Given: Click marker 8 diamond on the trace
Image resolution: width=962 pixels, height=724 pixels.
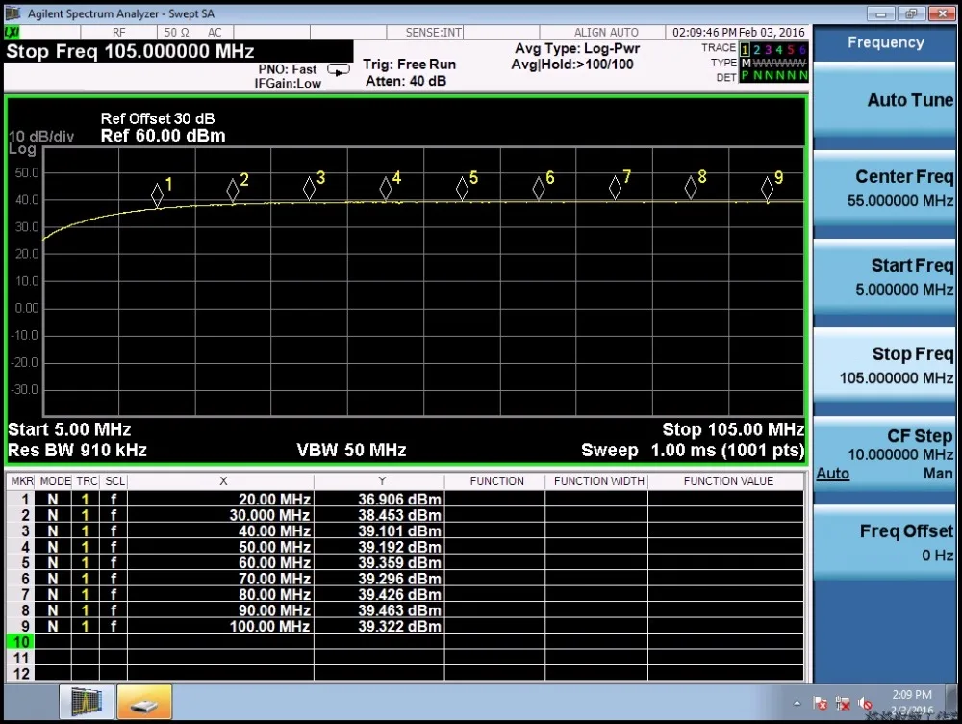Looking at the screenshot, I should (691, 188).
